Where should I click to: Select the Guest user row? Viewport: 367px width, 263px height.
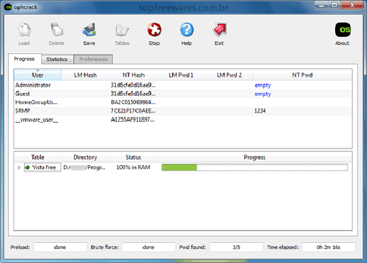[183, 94]
